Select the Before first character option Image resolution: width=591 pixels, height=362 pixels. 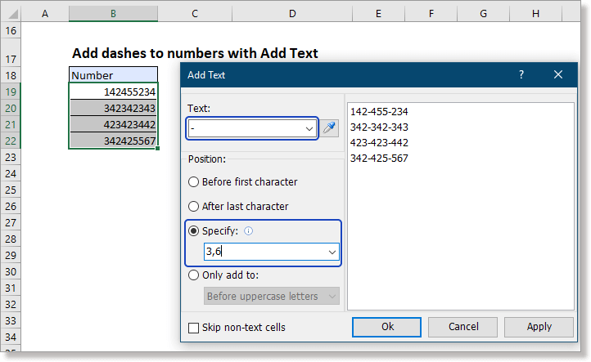click(x=194, y=182)
